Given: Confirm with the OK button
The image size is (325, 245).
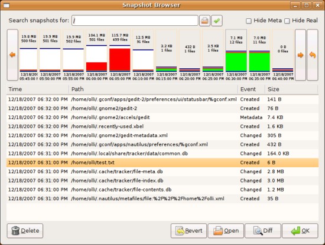Looking at the screenshot, I should click(300, 231).
